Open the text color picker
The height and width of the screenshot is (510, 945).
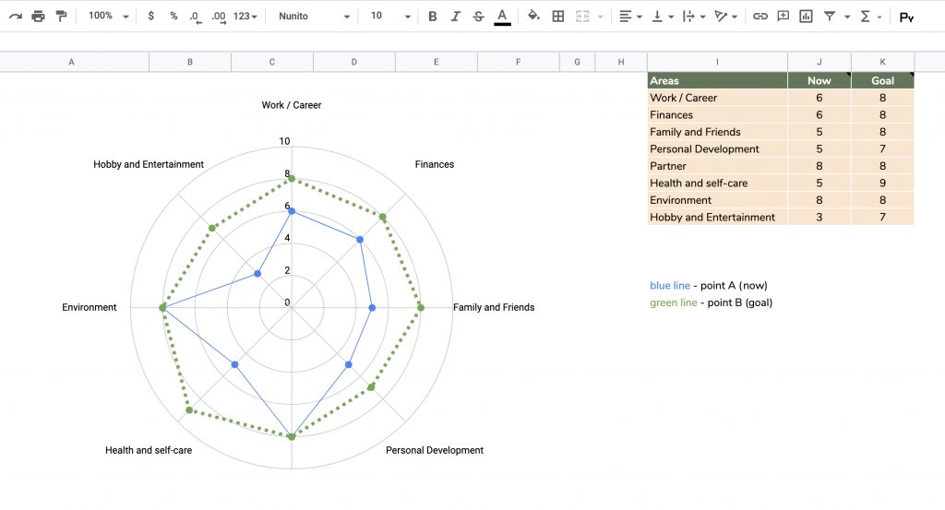pos(502,17)
